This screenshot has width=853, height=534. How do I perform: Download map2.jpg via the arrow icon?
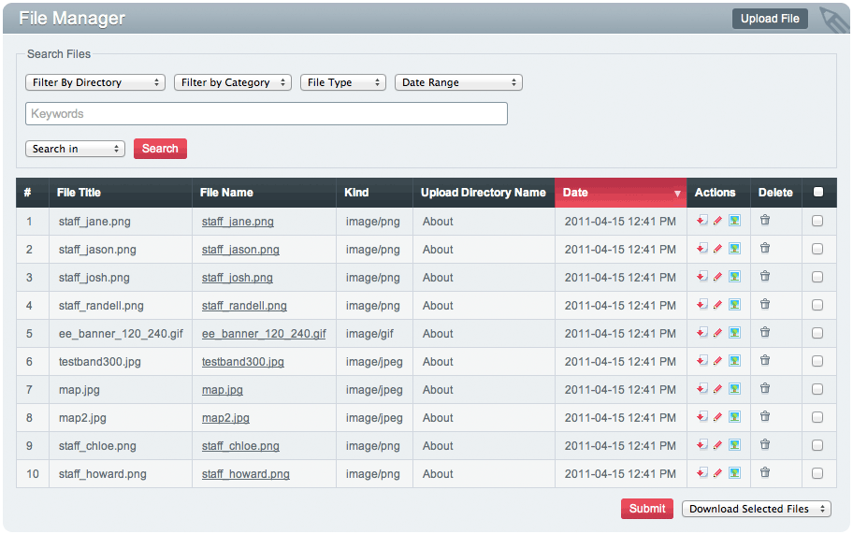(701, 416)
